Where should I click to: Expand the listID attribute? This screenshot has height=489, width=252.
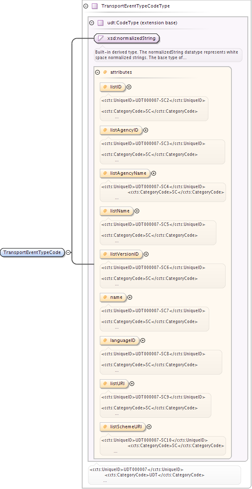[x=129, y=87]
